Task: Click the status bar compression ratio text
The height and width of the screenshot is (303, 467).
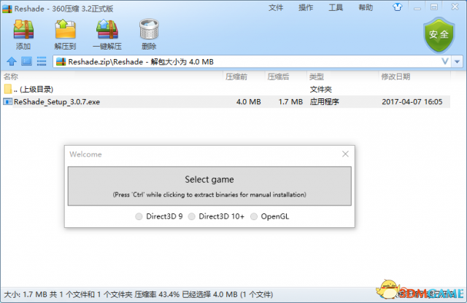Action: (x=157, y=294)
